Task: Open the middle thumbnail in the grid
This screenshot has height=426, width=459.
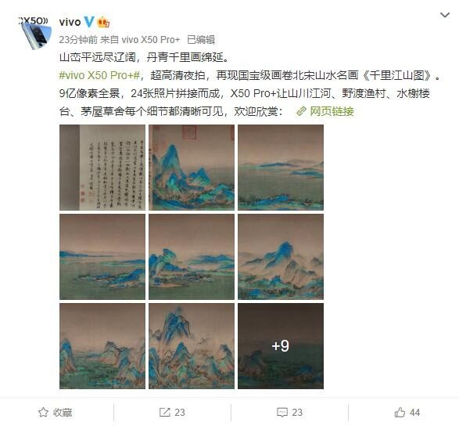Action: pos(192,257)
